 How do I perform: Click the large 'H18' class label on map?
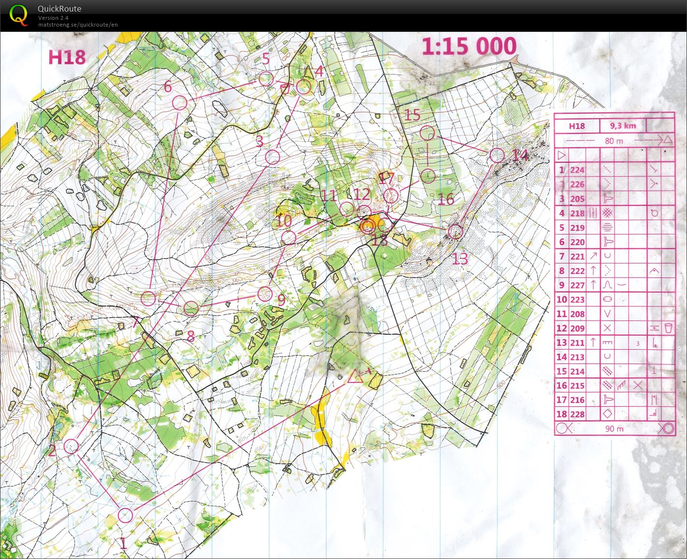click(x=67, y=58)
